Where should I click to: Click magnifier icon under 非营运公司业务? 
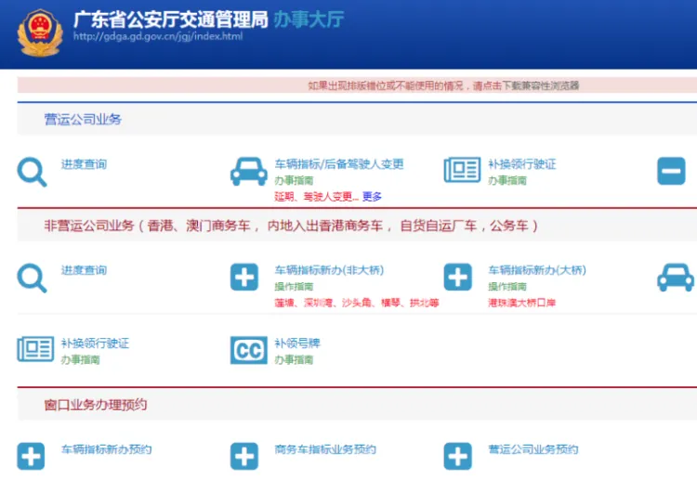coord(32,278)
